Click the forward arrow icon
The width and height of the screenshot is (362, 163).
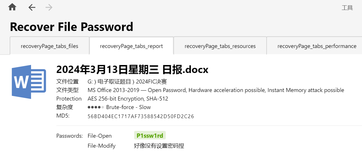click(x=49, y=7)
